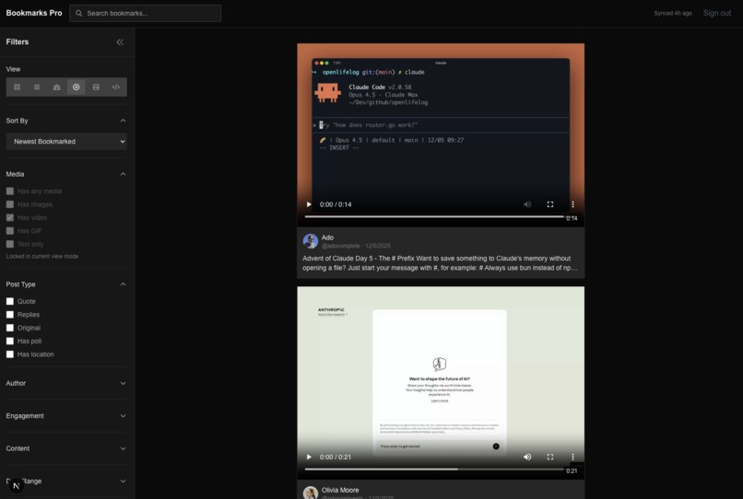This screenshot has height=499, width=743.
Task: Collapse the Filters sidebar with double-chevron icon
Action: click(120, 42)
